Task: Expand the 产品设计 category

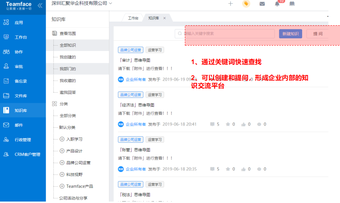Action: pos(62,151)
